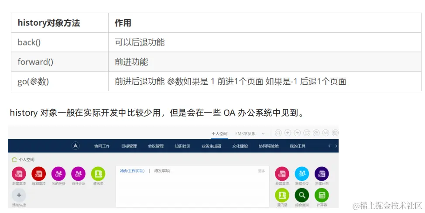Screen dimensions: 425x213
Task: Click the 新建事项 icon beside 超期事项
Action: [19, 174]
